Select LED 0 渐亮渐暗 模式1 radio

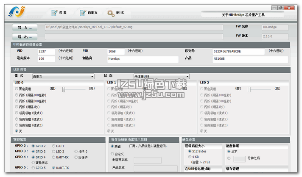pyautogui.click(x=17, y=113)
